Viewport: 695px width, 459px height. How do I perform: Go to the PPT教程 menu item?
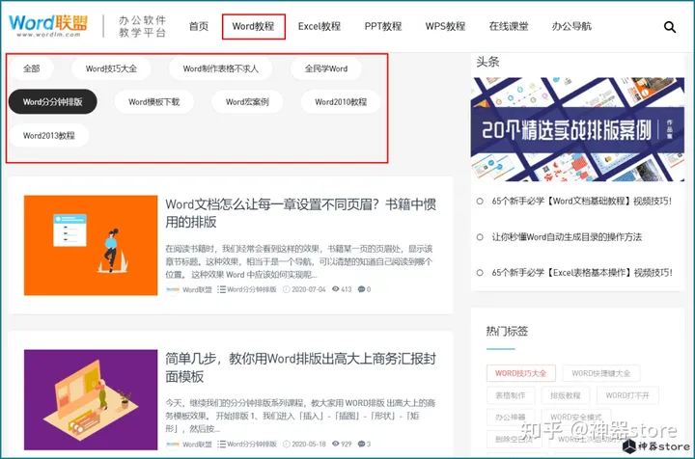(x=383, y=27)
